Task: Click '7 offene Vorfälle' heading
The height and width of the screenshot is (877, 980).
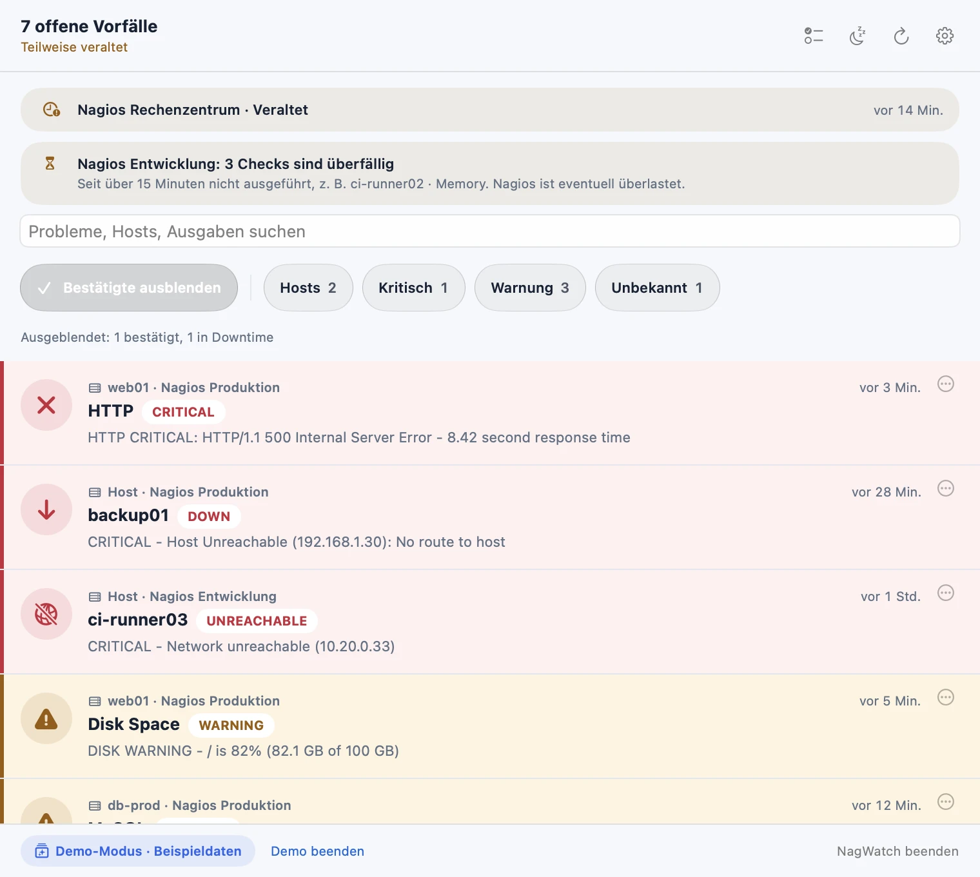Action: [89, 26]
